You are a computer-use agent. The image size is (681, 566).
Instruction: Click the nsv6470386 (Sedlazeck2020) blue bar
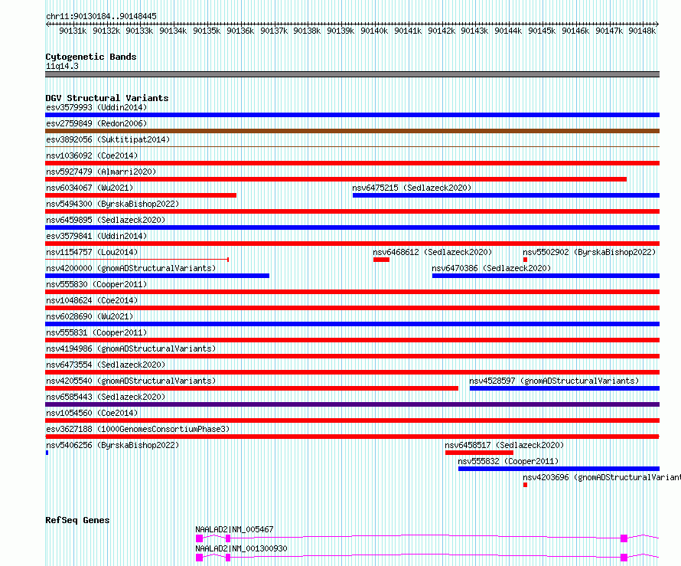[546, 276]
